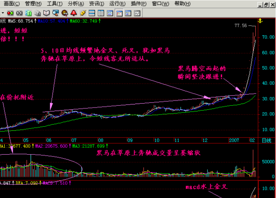Image resolution: width=276 pixels, height=198 pixels.
Task: Click the 30.00 price axis label
Action: coord(268,99)
